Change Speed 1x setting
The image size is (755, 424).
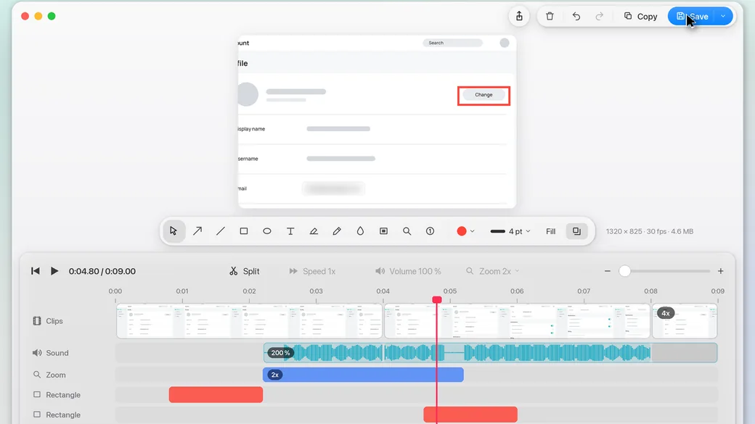312,271
